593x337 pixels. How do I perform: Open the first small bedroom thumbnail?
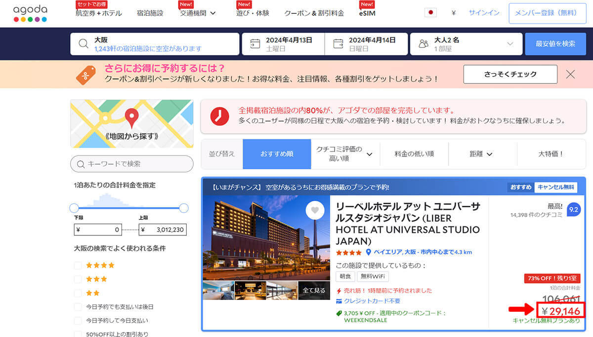coord(218,290)
